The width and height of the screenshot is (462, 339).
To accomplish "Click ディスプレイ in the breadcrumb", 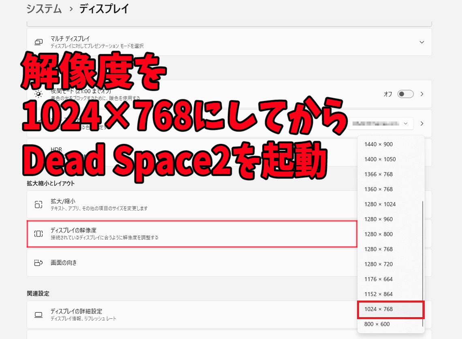I will tap(104, 9).
